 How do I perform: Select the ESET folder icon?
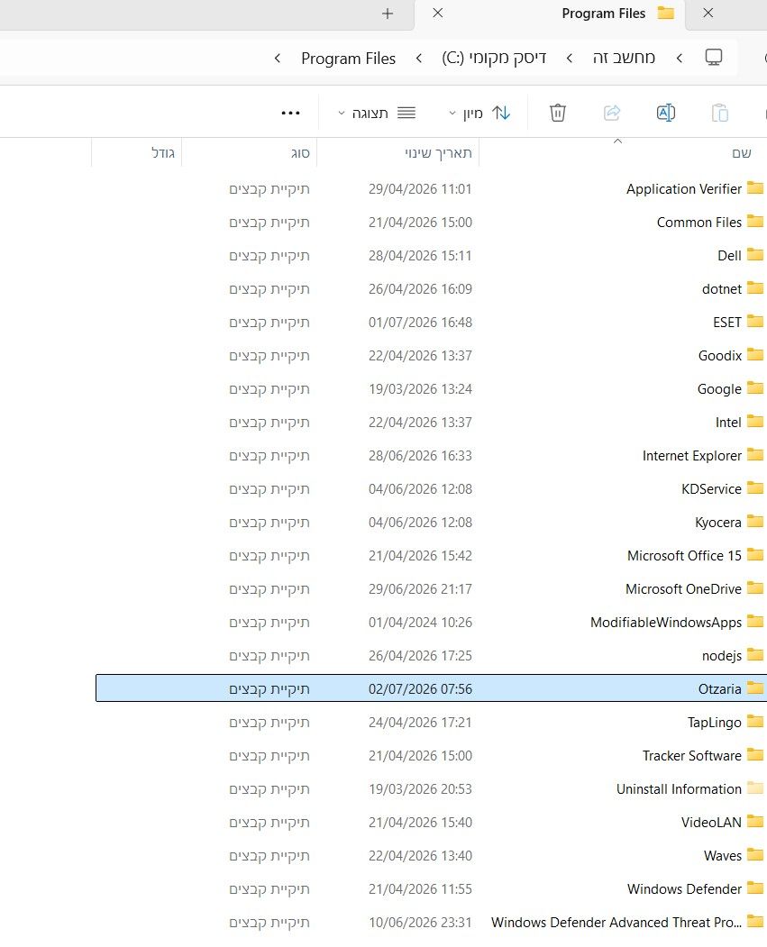click(x=755, y=321)
